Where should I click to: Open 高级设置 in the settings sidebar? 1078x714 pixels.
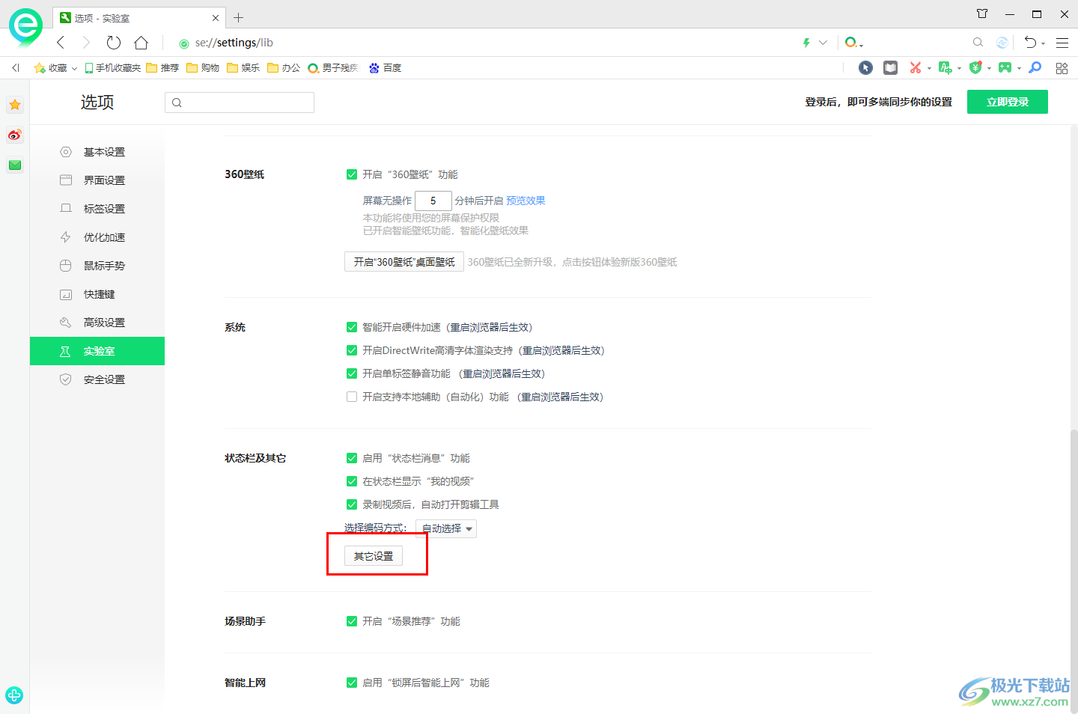pos(97,323)
